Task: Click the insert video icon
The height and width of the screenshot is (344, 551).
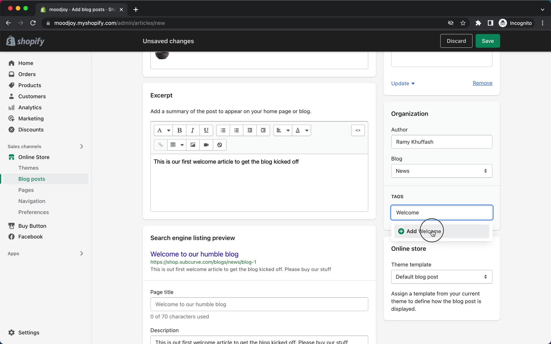Action: 206,145
